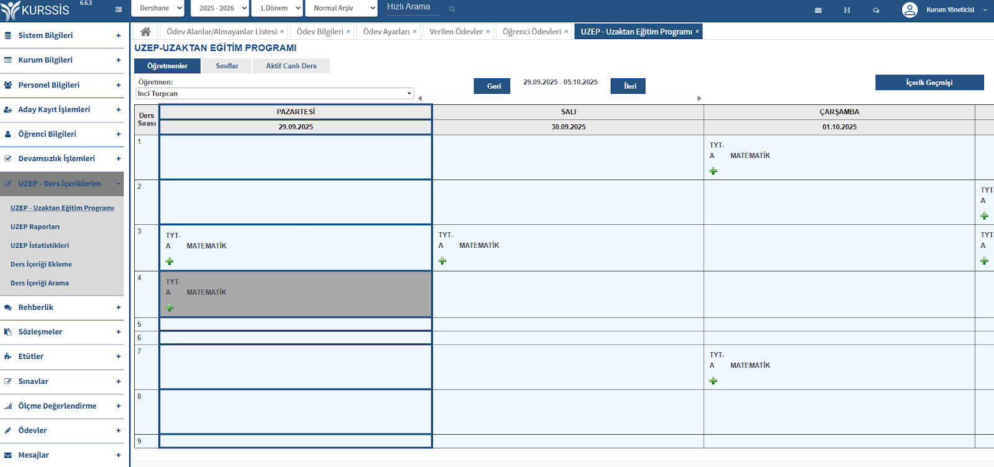This screenshot has height=467, width=994.
Task: Click green plus in Tuesday lesson 3 cell
Action: [442, 261]
